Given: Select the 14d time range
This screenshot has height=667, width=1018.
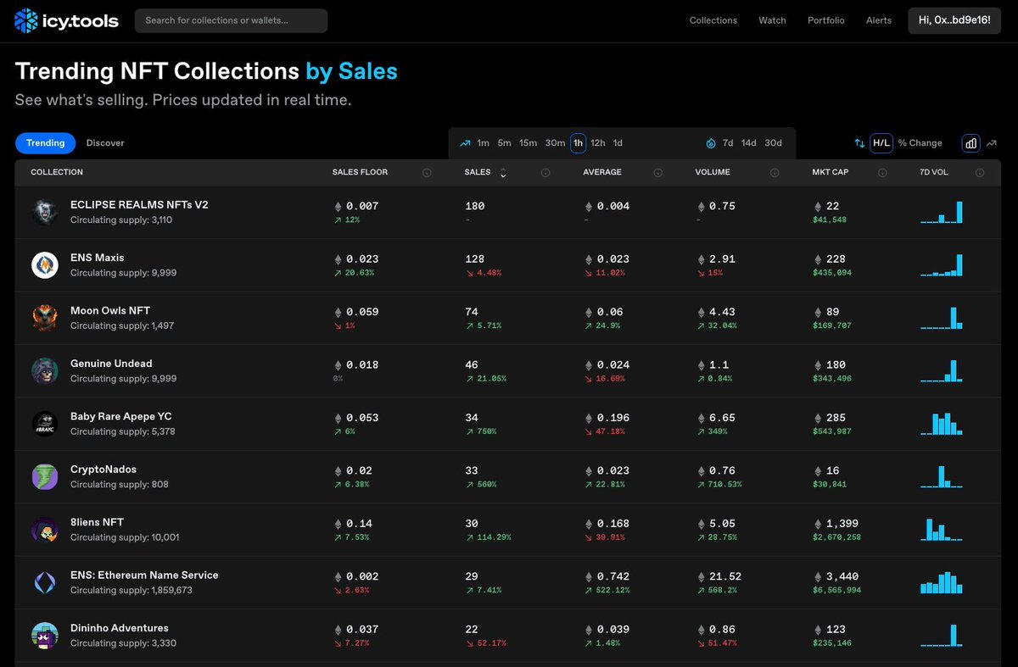Looking at the screenshot, I should (749, 143).
